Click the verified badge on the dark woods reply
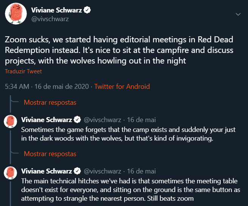248x206 pixels. coord(77,120)
